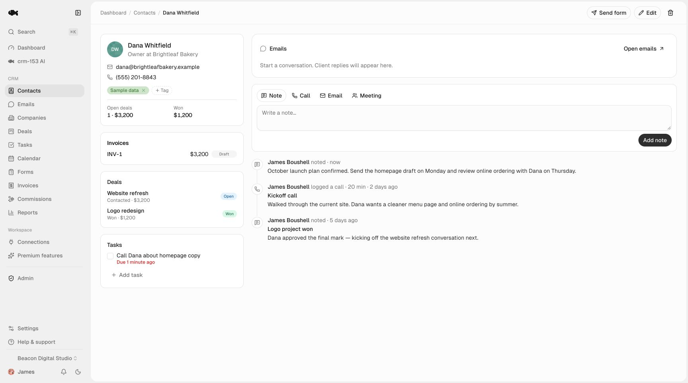The height and width of the screenshot is (383, 688).
Task: Open Invoices in sidebar
Action: click(45, 186)
